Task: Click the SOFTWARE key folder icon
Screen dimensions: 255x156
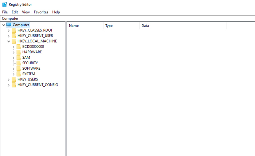Action: coord(19,69)
